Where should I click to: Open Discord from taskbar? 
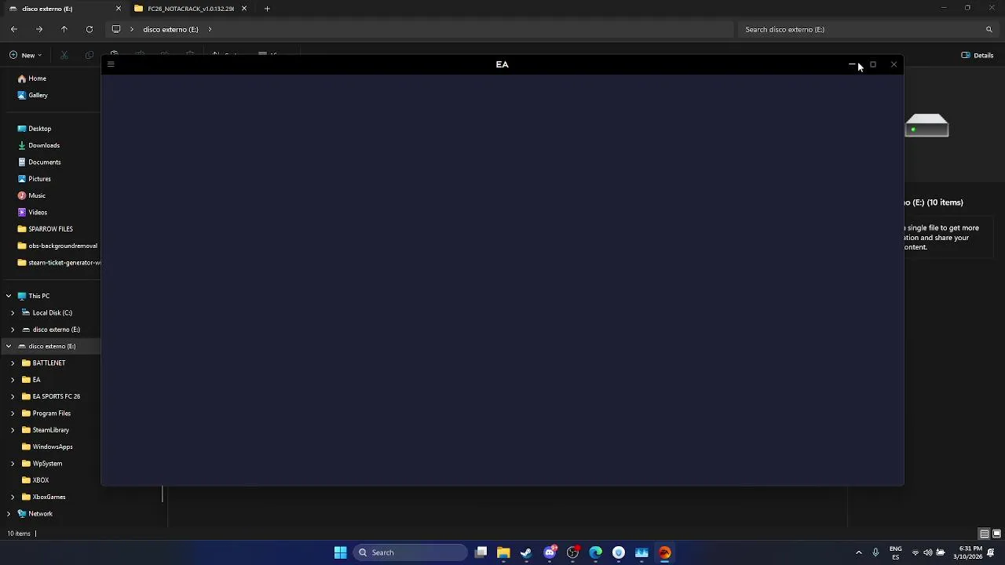(x=550, y=552)
